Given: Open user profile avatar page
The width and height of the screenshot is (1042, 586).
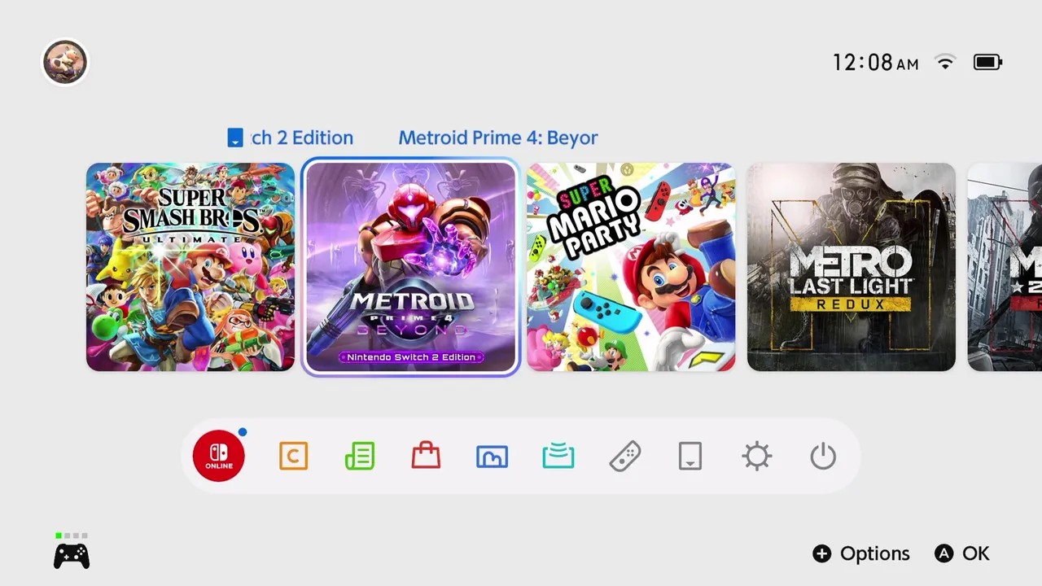Looking at the screenshot, I should (x=65, y=62).
